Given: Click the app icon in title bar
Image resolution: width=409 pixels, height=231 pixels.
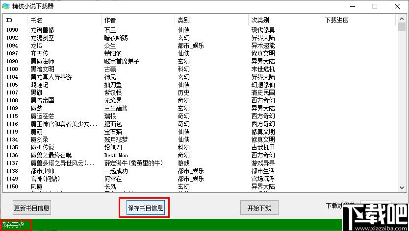Looking at the screenshot, I should point(6,6).
